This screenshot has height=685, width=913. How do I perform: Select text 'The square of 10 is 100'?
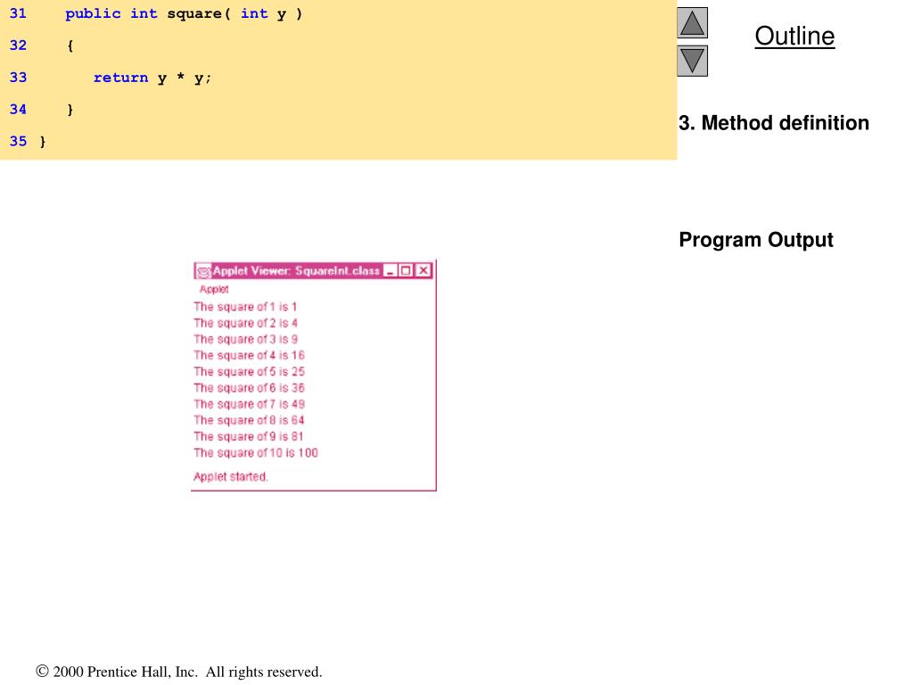click(256, 453)
